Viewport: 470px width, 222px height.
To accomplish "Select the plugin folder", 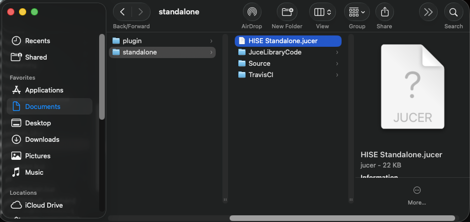I will click(x=162, y=41).
